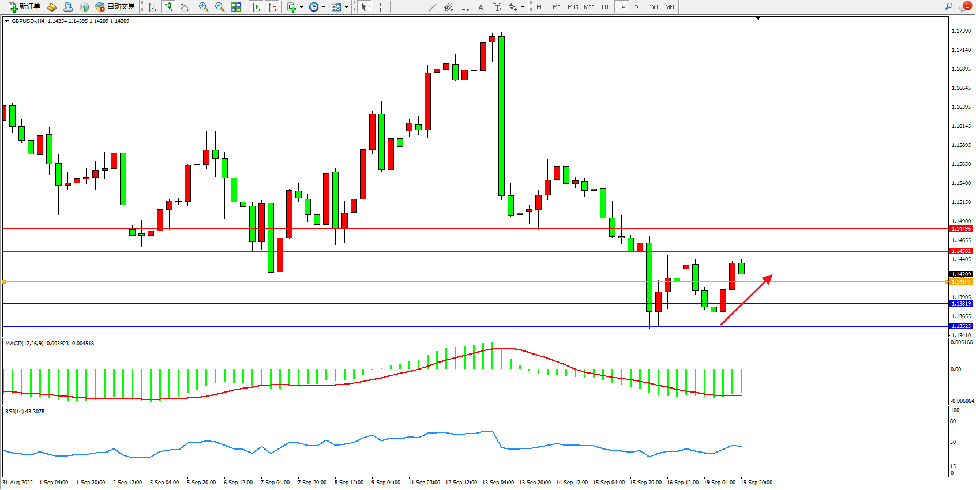This screenshot has height=490, width=976.
Task: Switch to the M15 timeframe
Action: (x=572, y=7)
